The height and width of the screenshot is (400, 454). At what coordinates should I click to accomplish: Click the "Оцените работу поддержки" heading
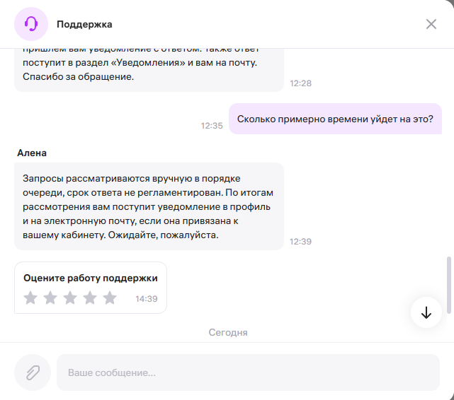pos(90,278)
